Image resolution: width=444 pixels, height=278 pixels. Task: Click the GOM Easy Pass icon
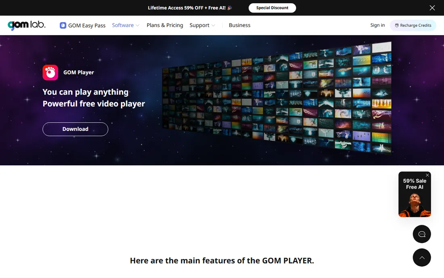click(63, 25)
